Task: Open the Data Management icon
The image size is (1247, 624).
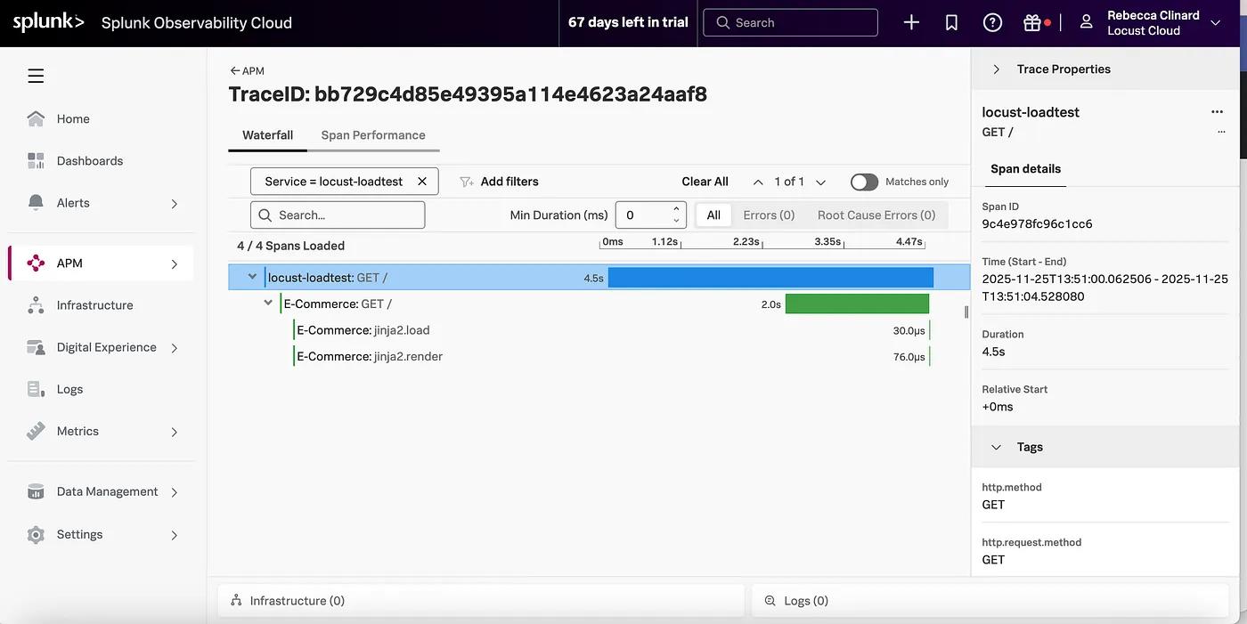Action: [36, 491]
